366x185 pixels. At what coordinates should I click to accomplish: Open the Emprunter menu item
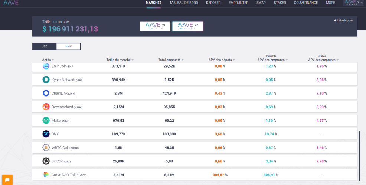(238, 3)
